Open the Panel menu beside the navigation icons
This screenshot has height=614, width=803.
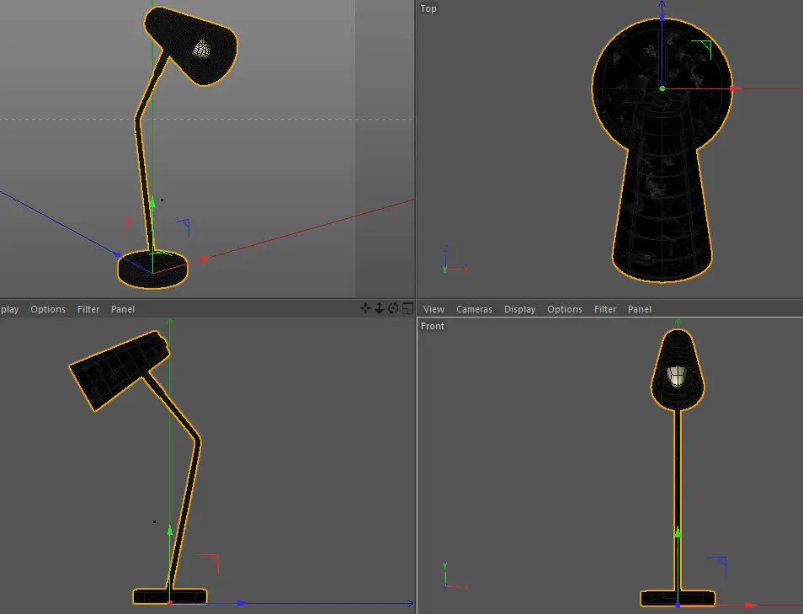122,309
